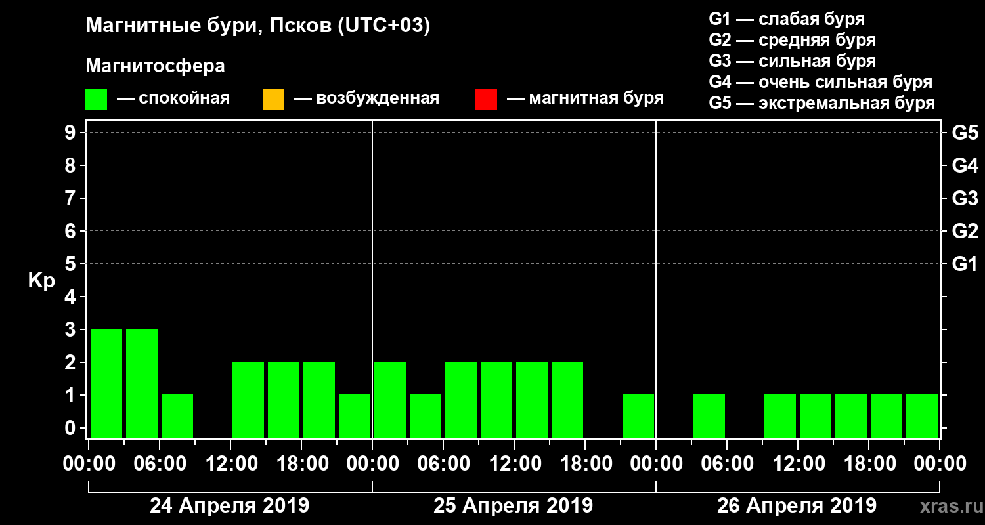Click the '25 Апреля 2019' date label
This screenshot has width=985, height=525.
(x=514, y=506)
